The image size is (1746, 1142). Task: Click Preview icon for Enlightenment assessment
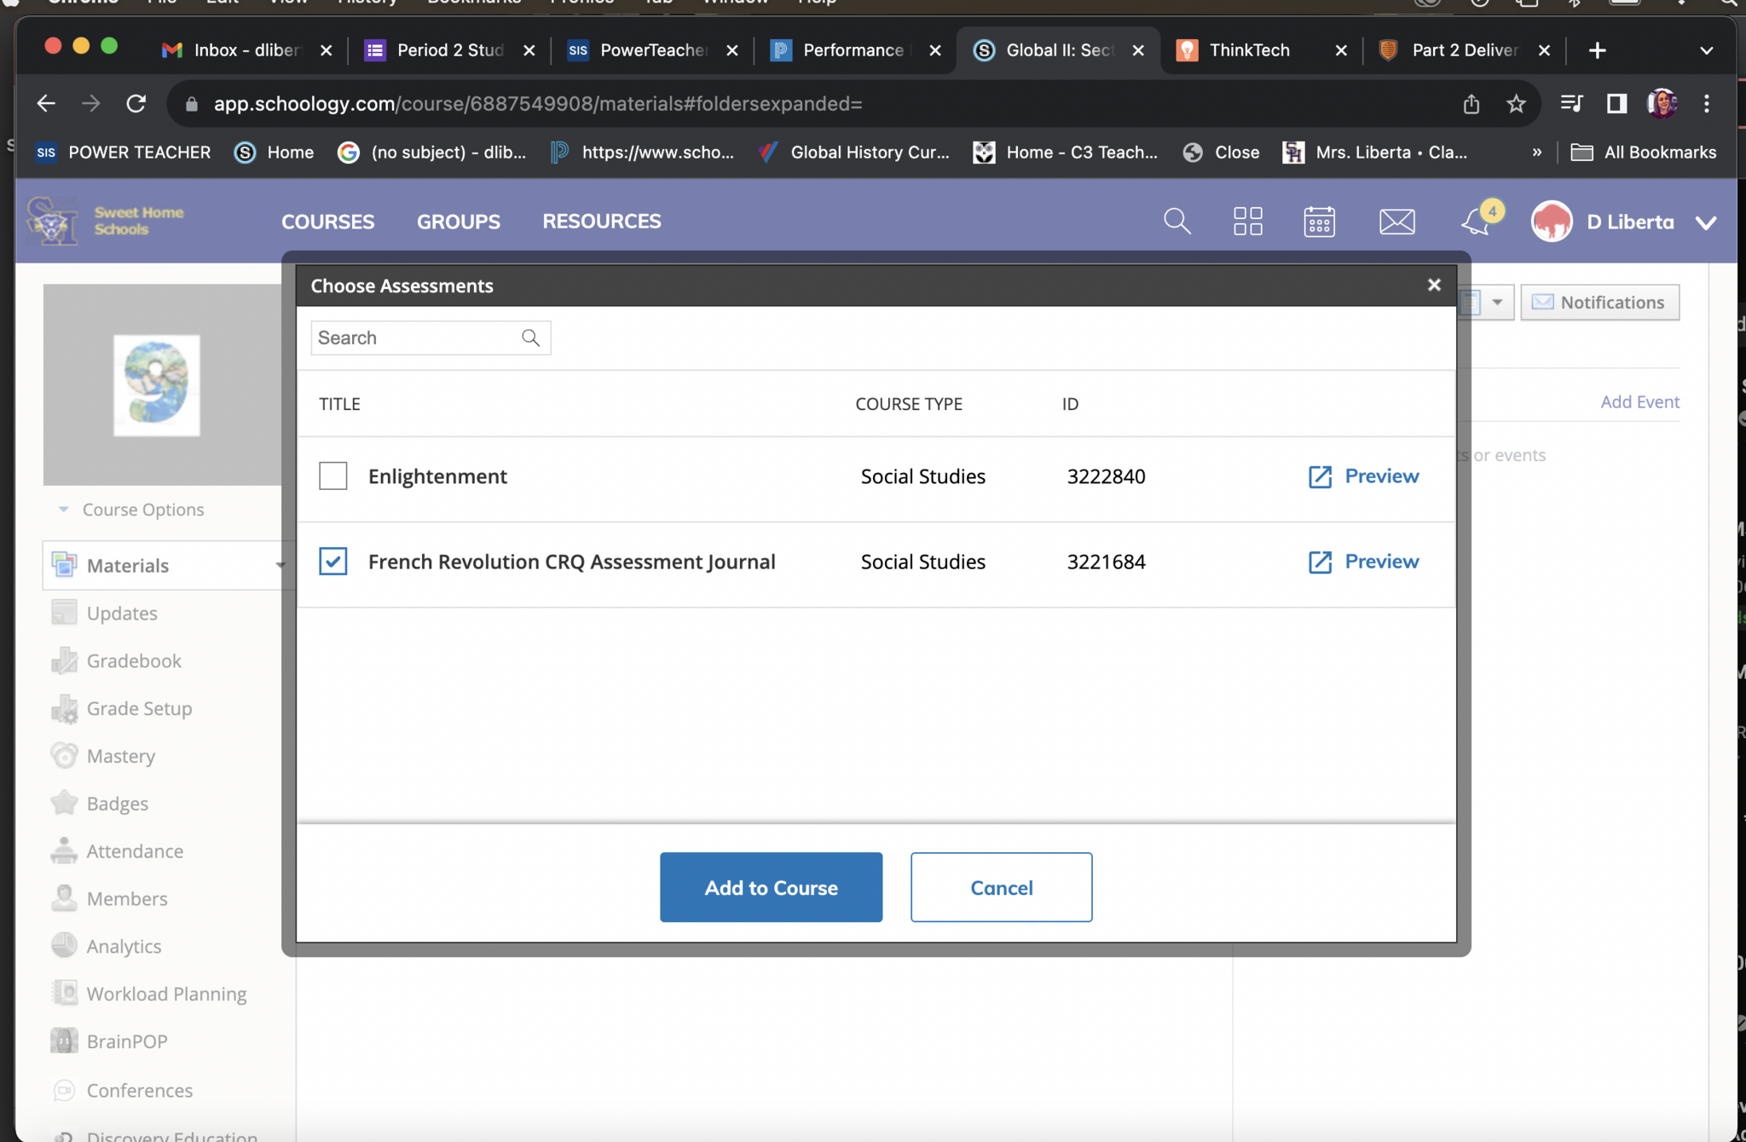[x=1320, y=476]
